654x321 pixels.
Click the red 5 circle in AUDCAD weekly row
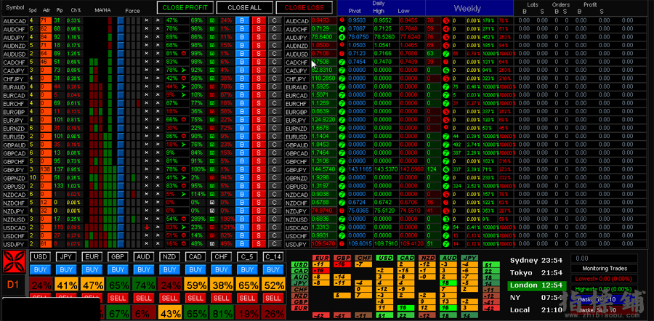[x=446, y=20]
